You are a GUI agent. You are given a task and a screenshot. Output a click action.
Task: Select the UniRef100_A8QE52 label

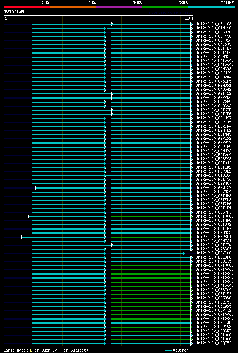point(213,343)
